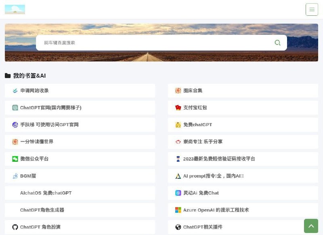The width and height of the screenshot is (323, 235).
Task: Open the 申请网站收录 link
Action: (34, 91)
